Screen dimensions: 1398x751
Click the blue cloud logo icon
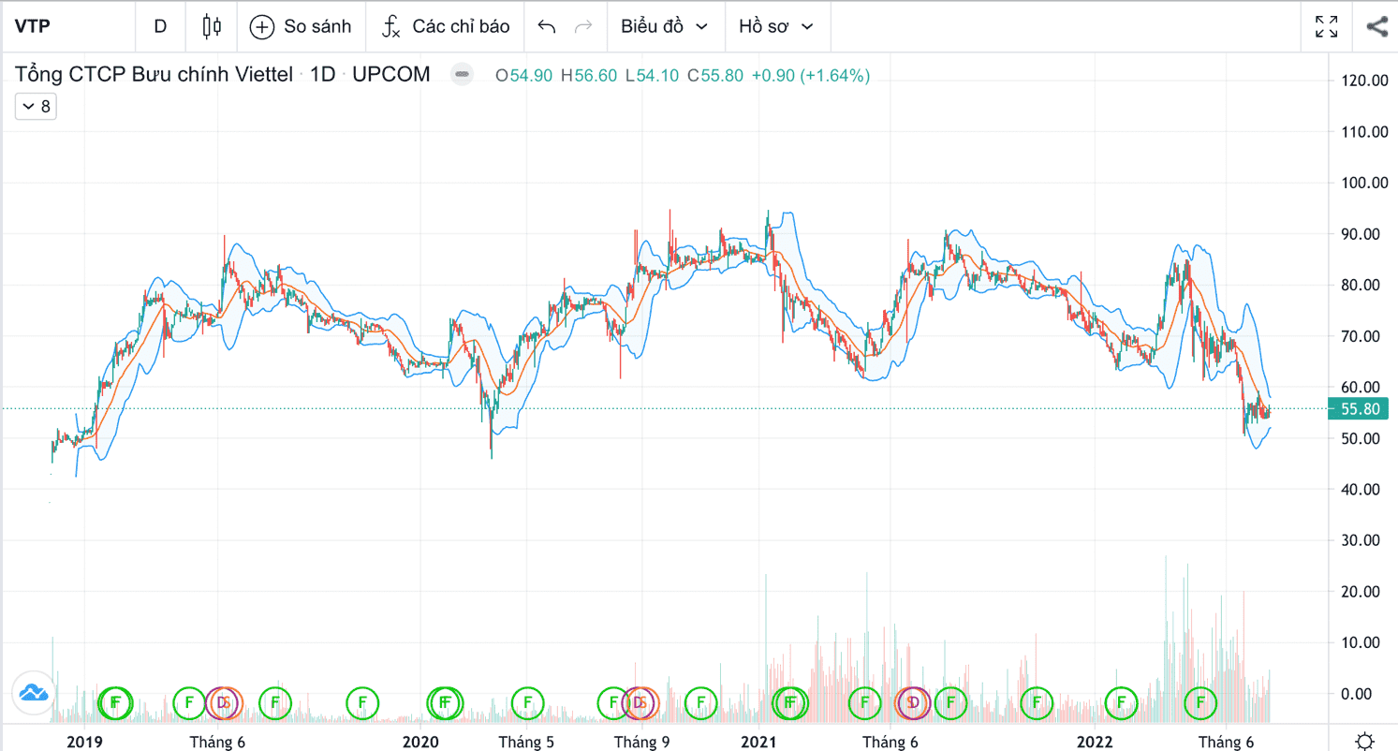click(x=33, y=692)
